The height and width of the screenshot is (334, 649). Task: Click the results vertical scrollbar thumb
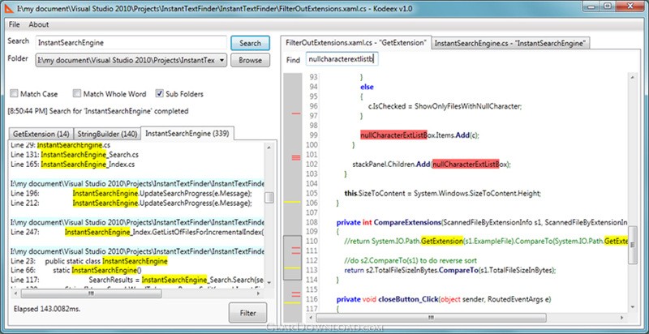pyautogui.click(x=269, y=197)
